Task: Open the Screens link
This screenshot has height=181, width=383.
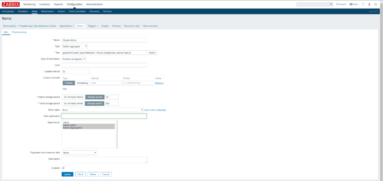Action: 116,26
